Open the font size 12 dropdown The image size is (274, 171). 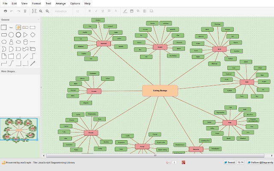click(77, 11)
